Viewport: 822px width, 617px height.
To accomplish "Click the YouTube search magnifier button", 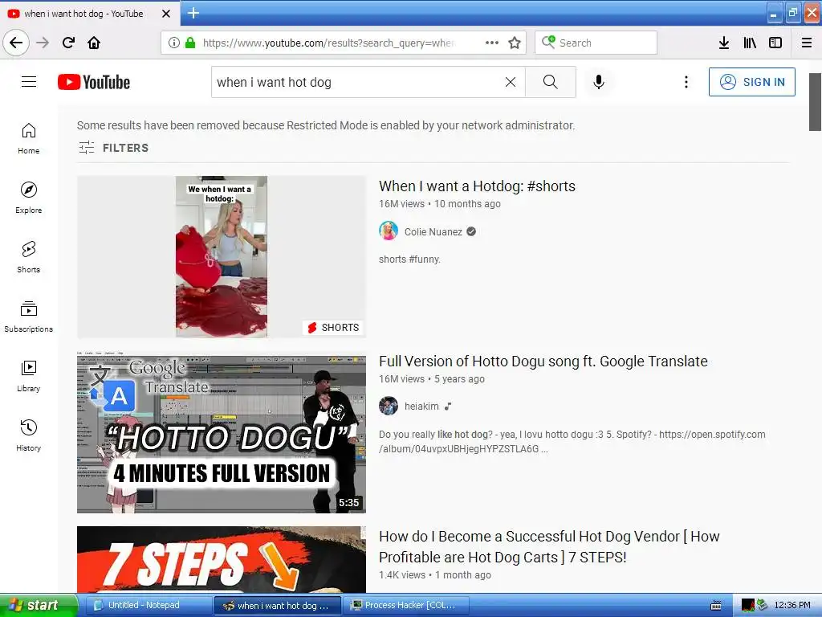I will pyautogui.click(x=551, y=82).
